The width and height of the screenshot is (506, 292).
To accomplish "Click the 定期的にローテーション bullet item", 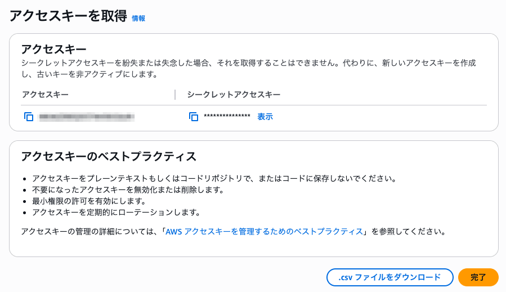I will coord(116,213).
